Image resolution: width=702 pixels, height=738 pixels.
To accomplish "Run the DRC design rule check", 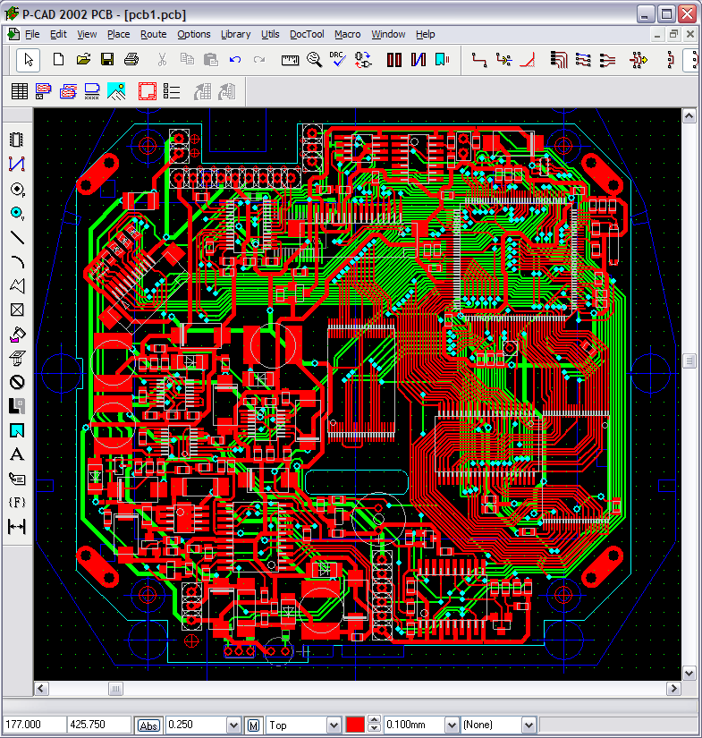I will tap(338, 60).
